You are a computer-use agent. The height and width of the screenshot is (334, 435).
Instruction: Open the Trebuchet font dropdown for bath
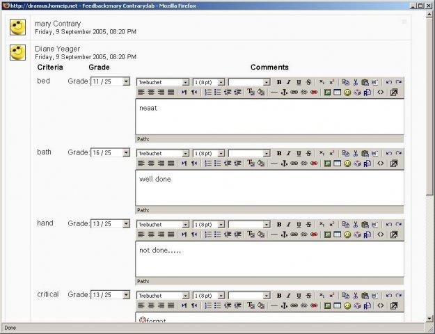[163, 153]
